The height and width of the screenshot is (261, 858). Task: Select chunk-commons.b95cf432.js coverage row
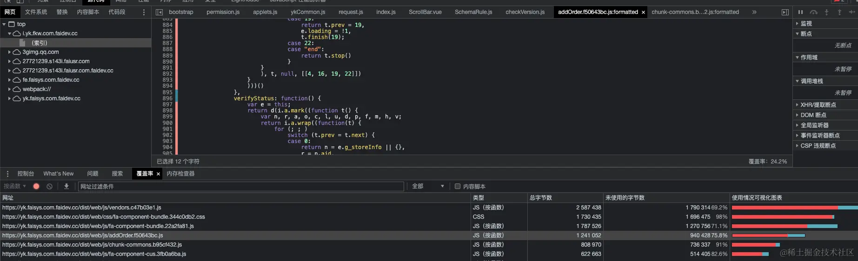point(429,245)
